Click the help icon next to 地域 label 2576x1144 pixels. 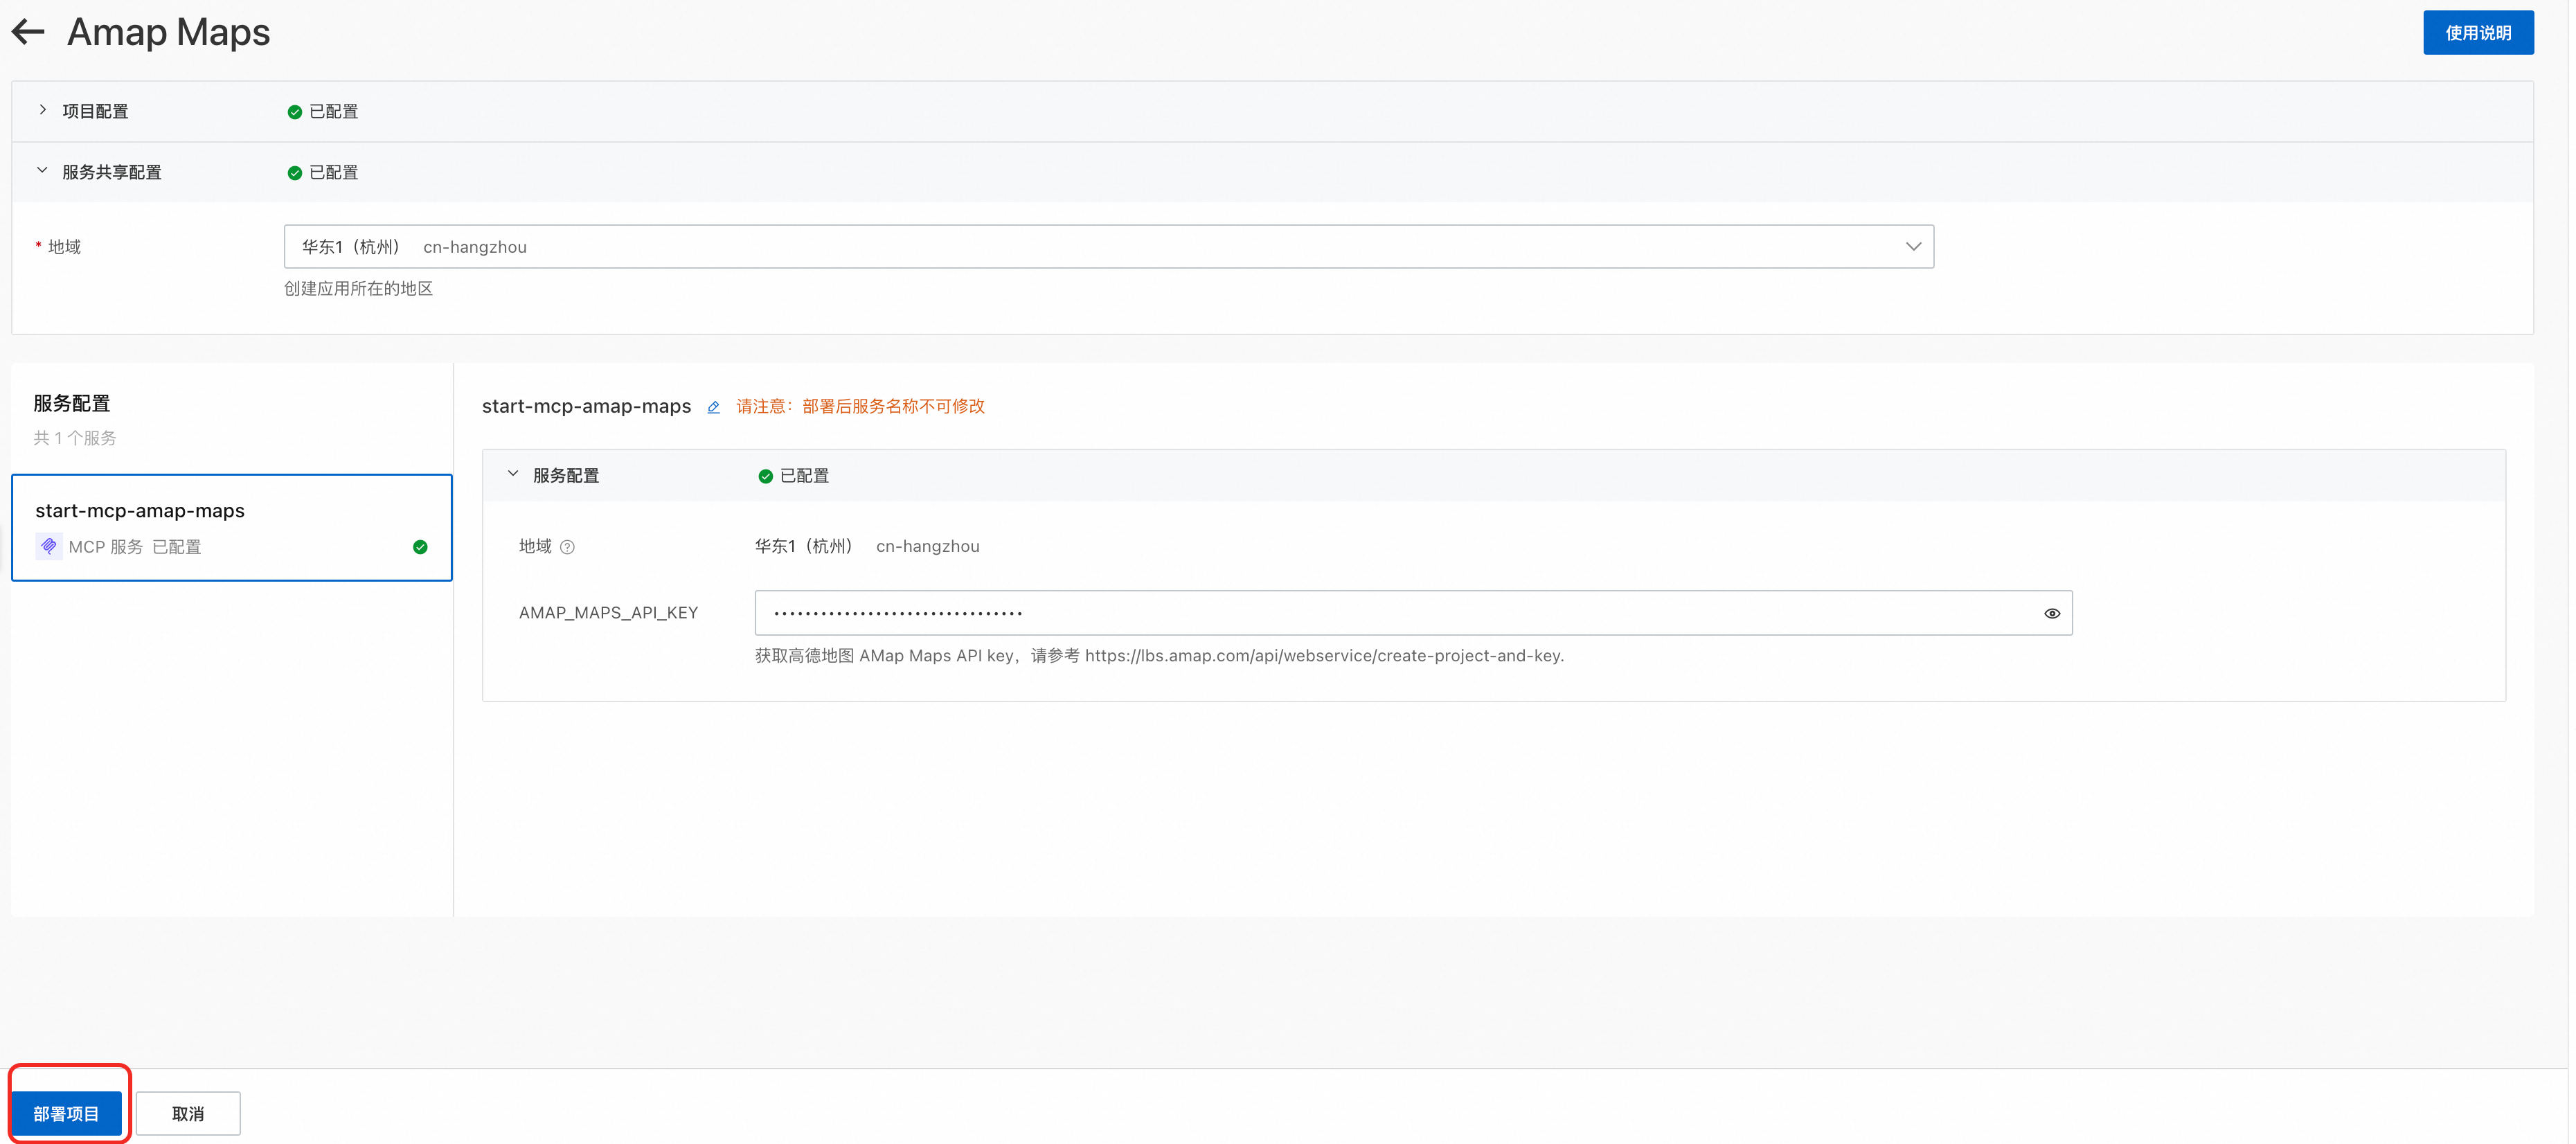pyautogui.click(x=567, y=547)
